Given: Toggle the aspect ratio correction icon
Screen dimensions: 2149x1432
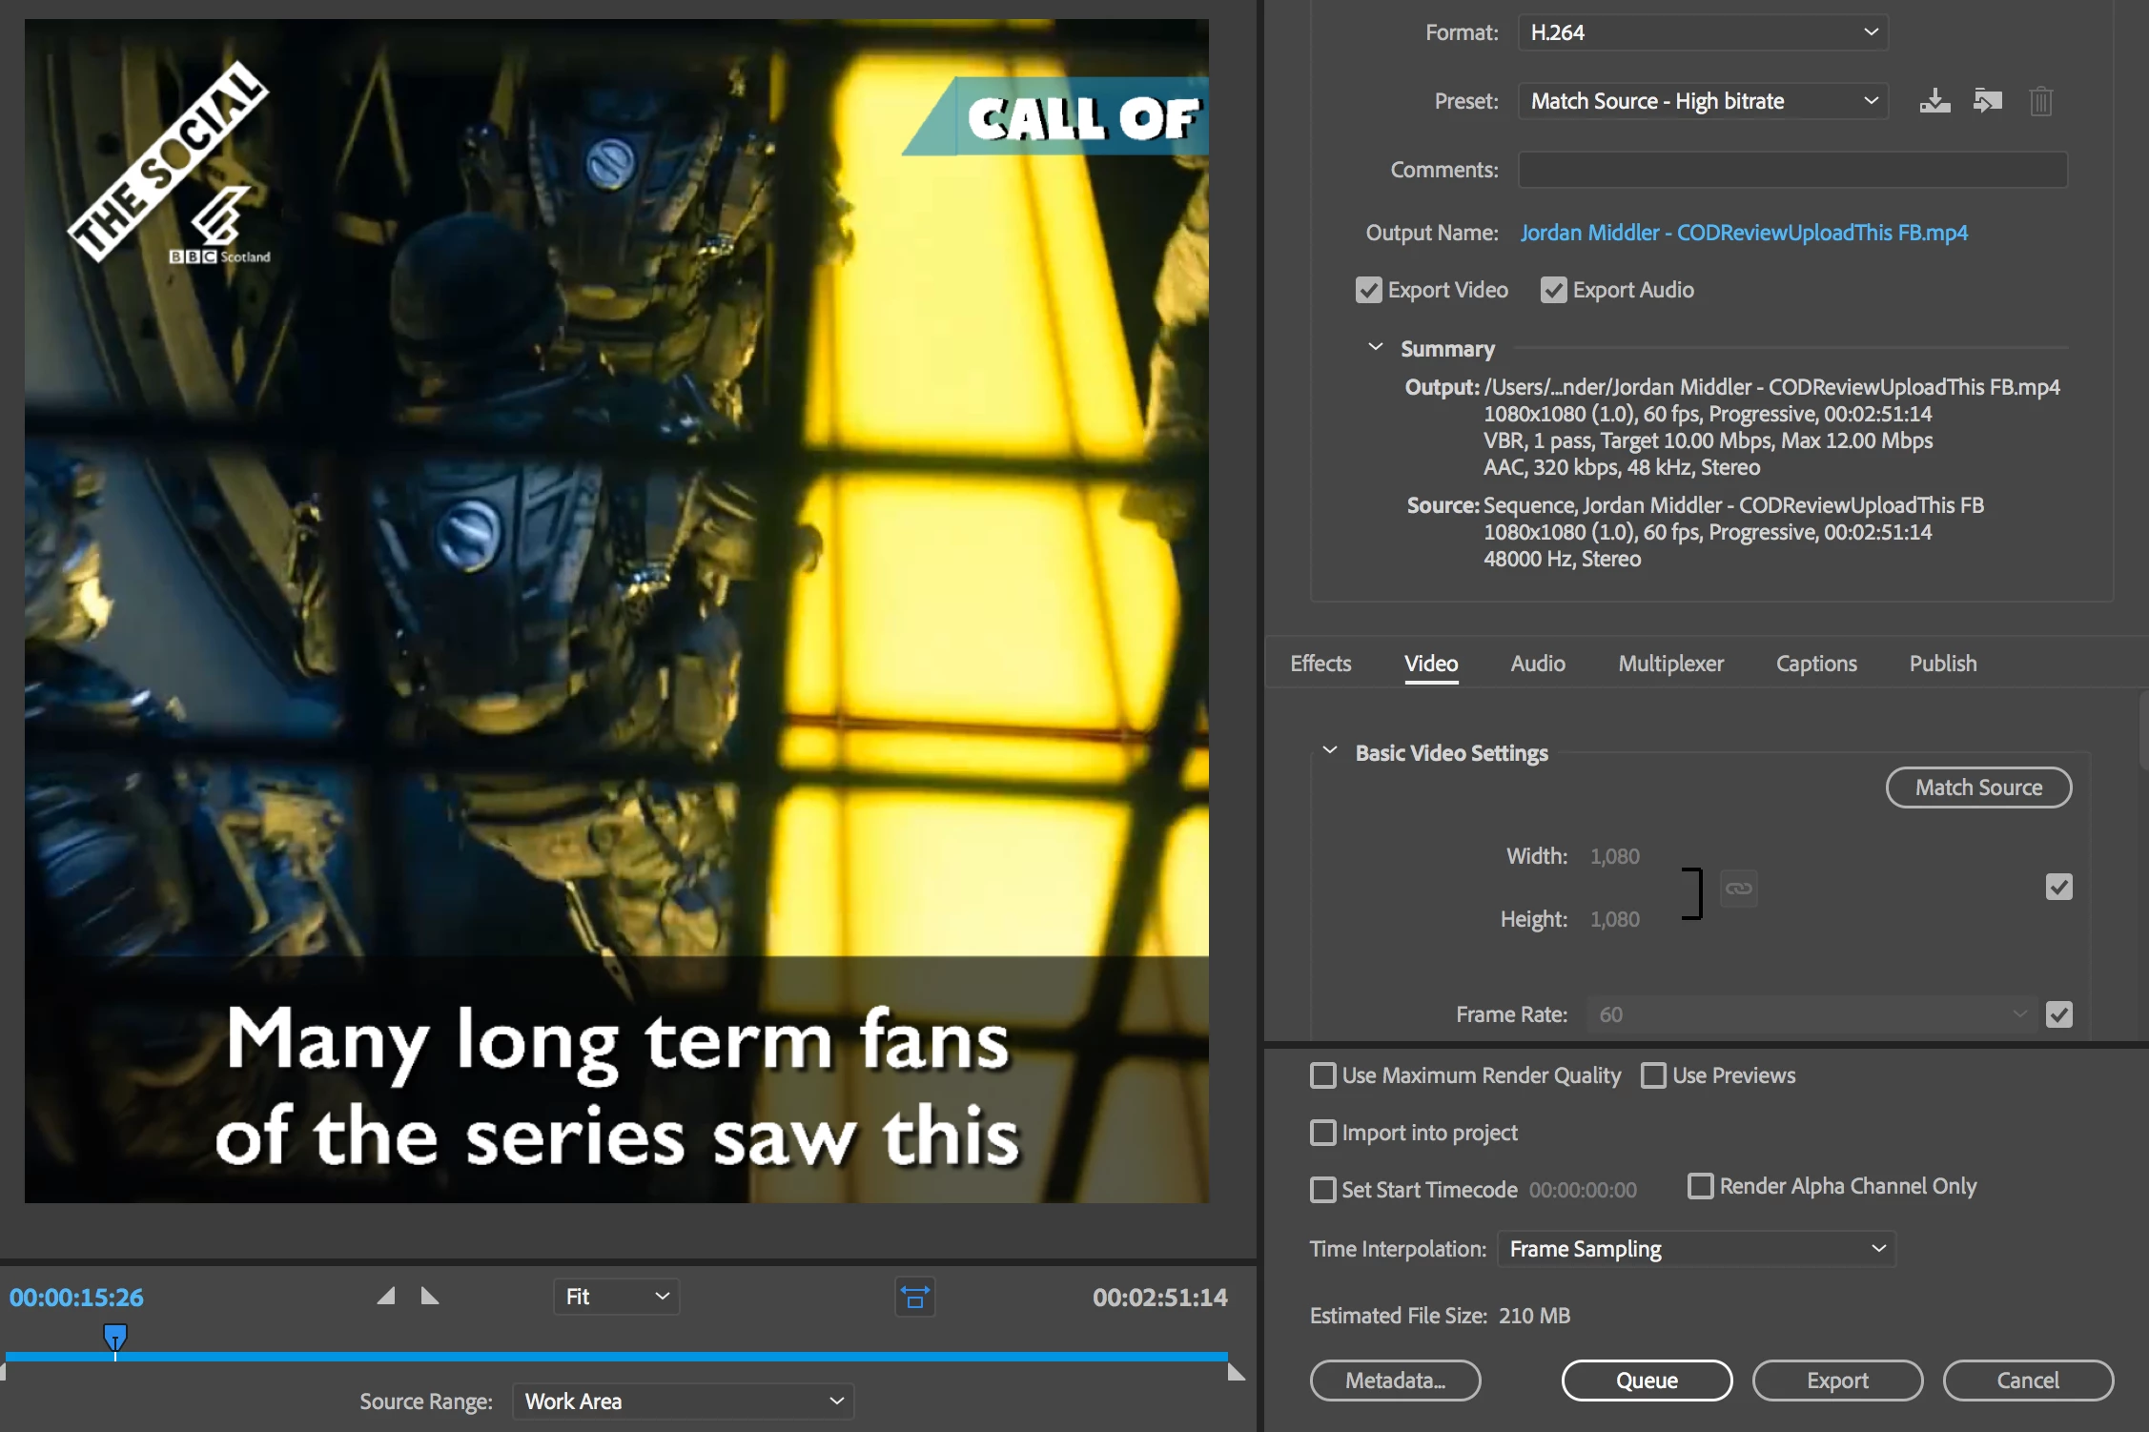Looking at the screenshot, I should (914, 1297).
